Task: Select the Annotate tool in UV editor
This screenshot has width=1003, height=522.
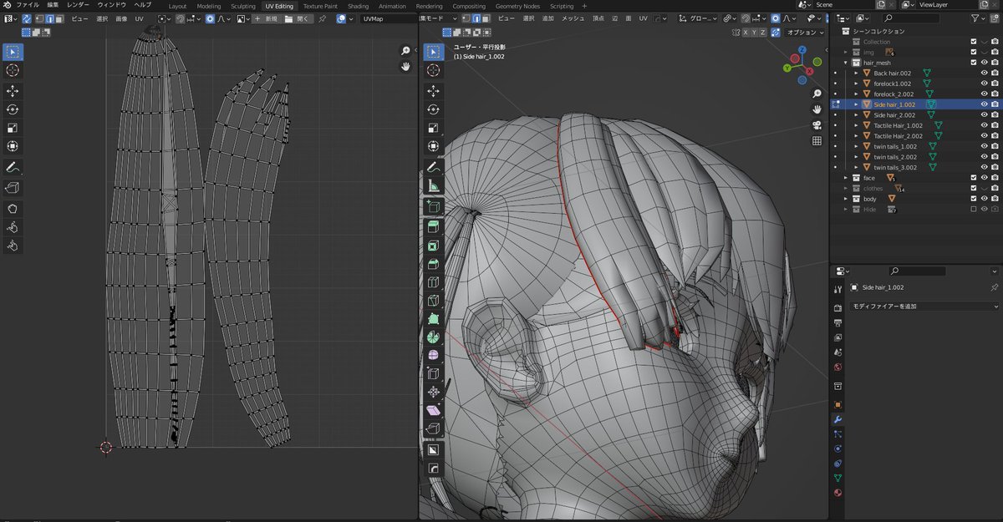Action: pos(13,168)
